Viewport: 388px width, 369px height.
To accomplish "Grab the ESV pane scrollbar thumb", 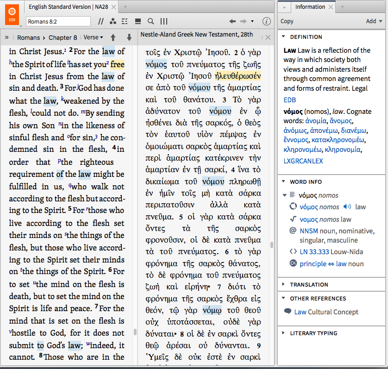I will pyautogui.click(x=135, y=331).
